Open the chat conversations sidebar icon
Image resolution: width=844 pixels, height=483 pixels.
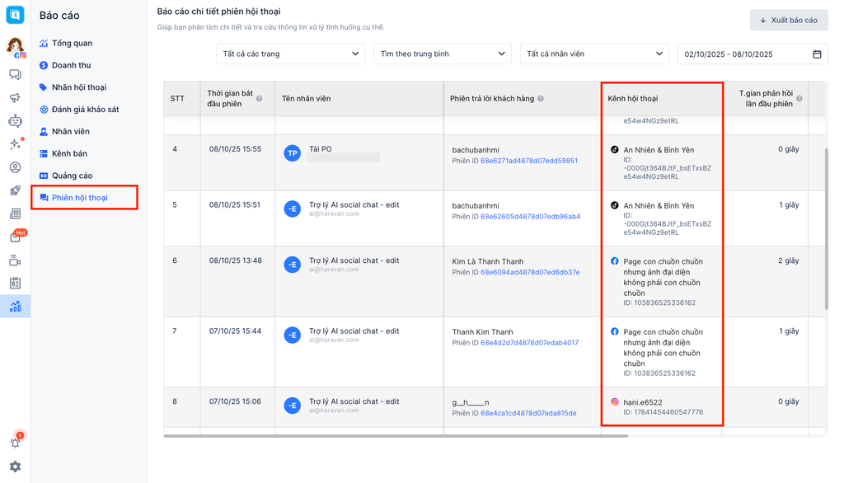[15, 75]
